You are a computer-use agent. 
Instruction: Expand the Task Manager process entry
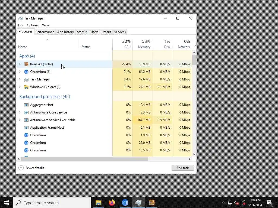pos(20,79)
